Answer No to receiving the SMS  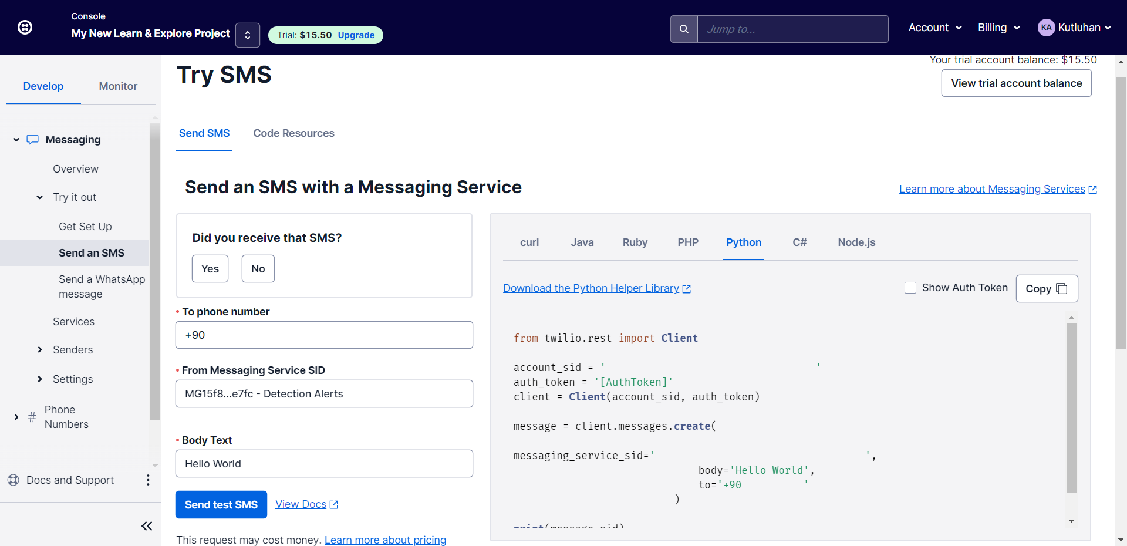(258, 269)
